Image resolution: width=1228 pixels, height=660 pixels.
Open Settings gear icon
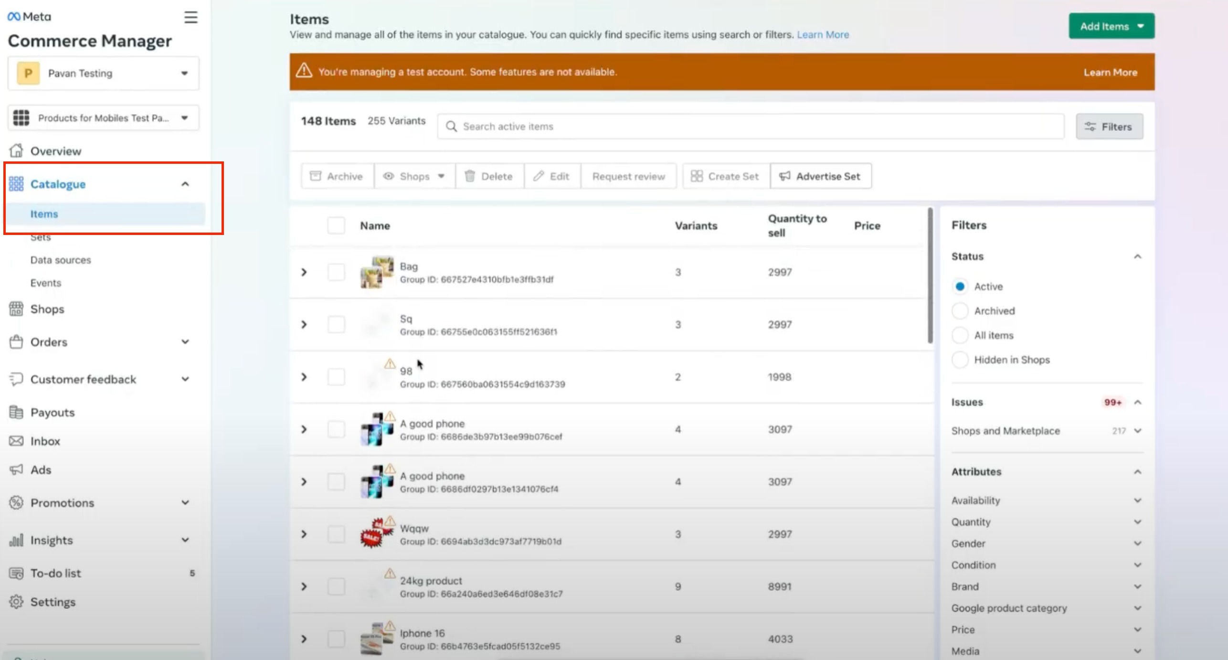(x=16, y=602)
